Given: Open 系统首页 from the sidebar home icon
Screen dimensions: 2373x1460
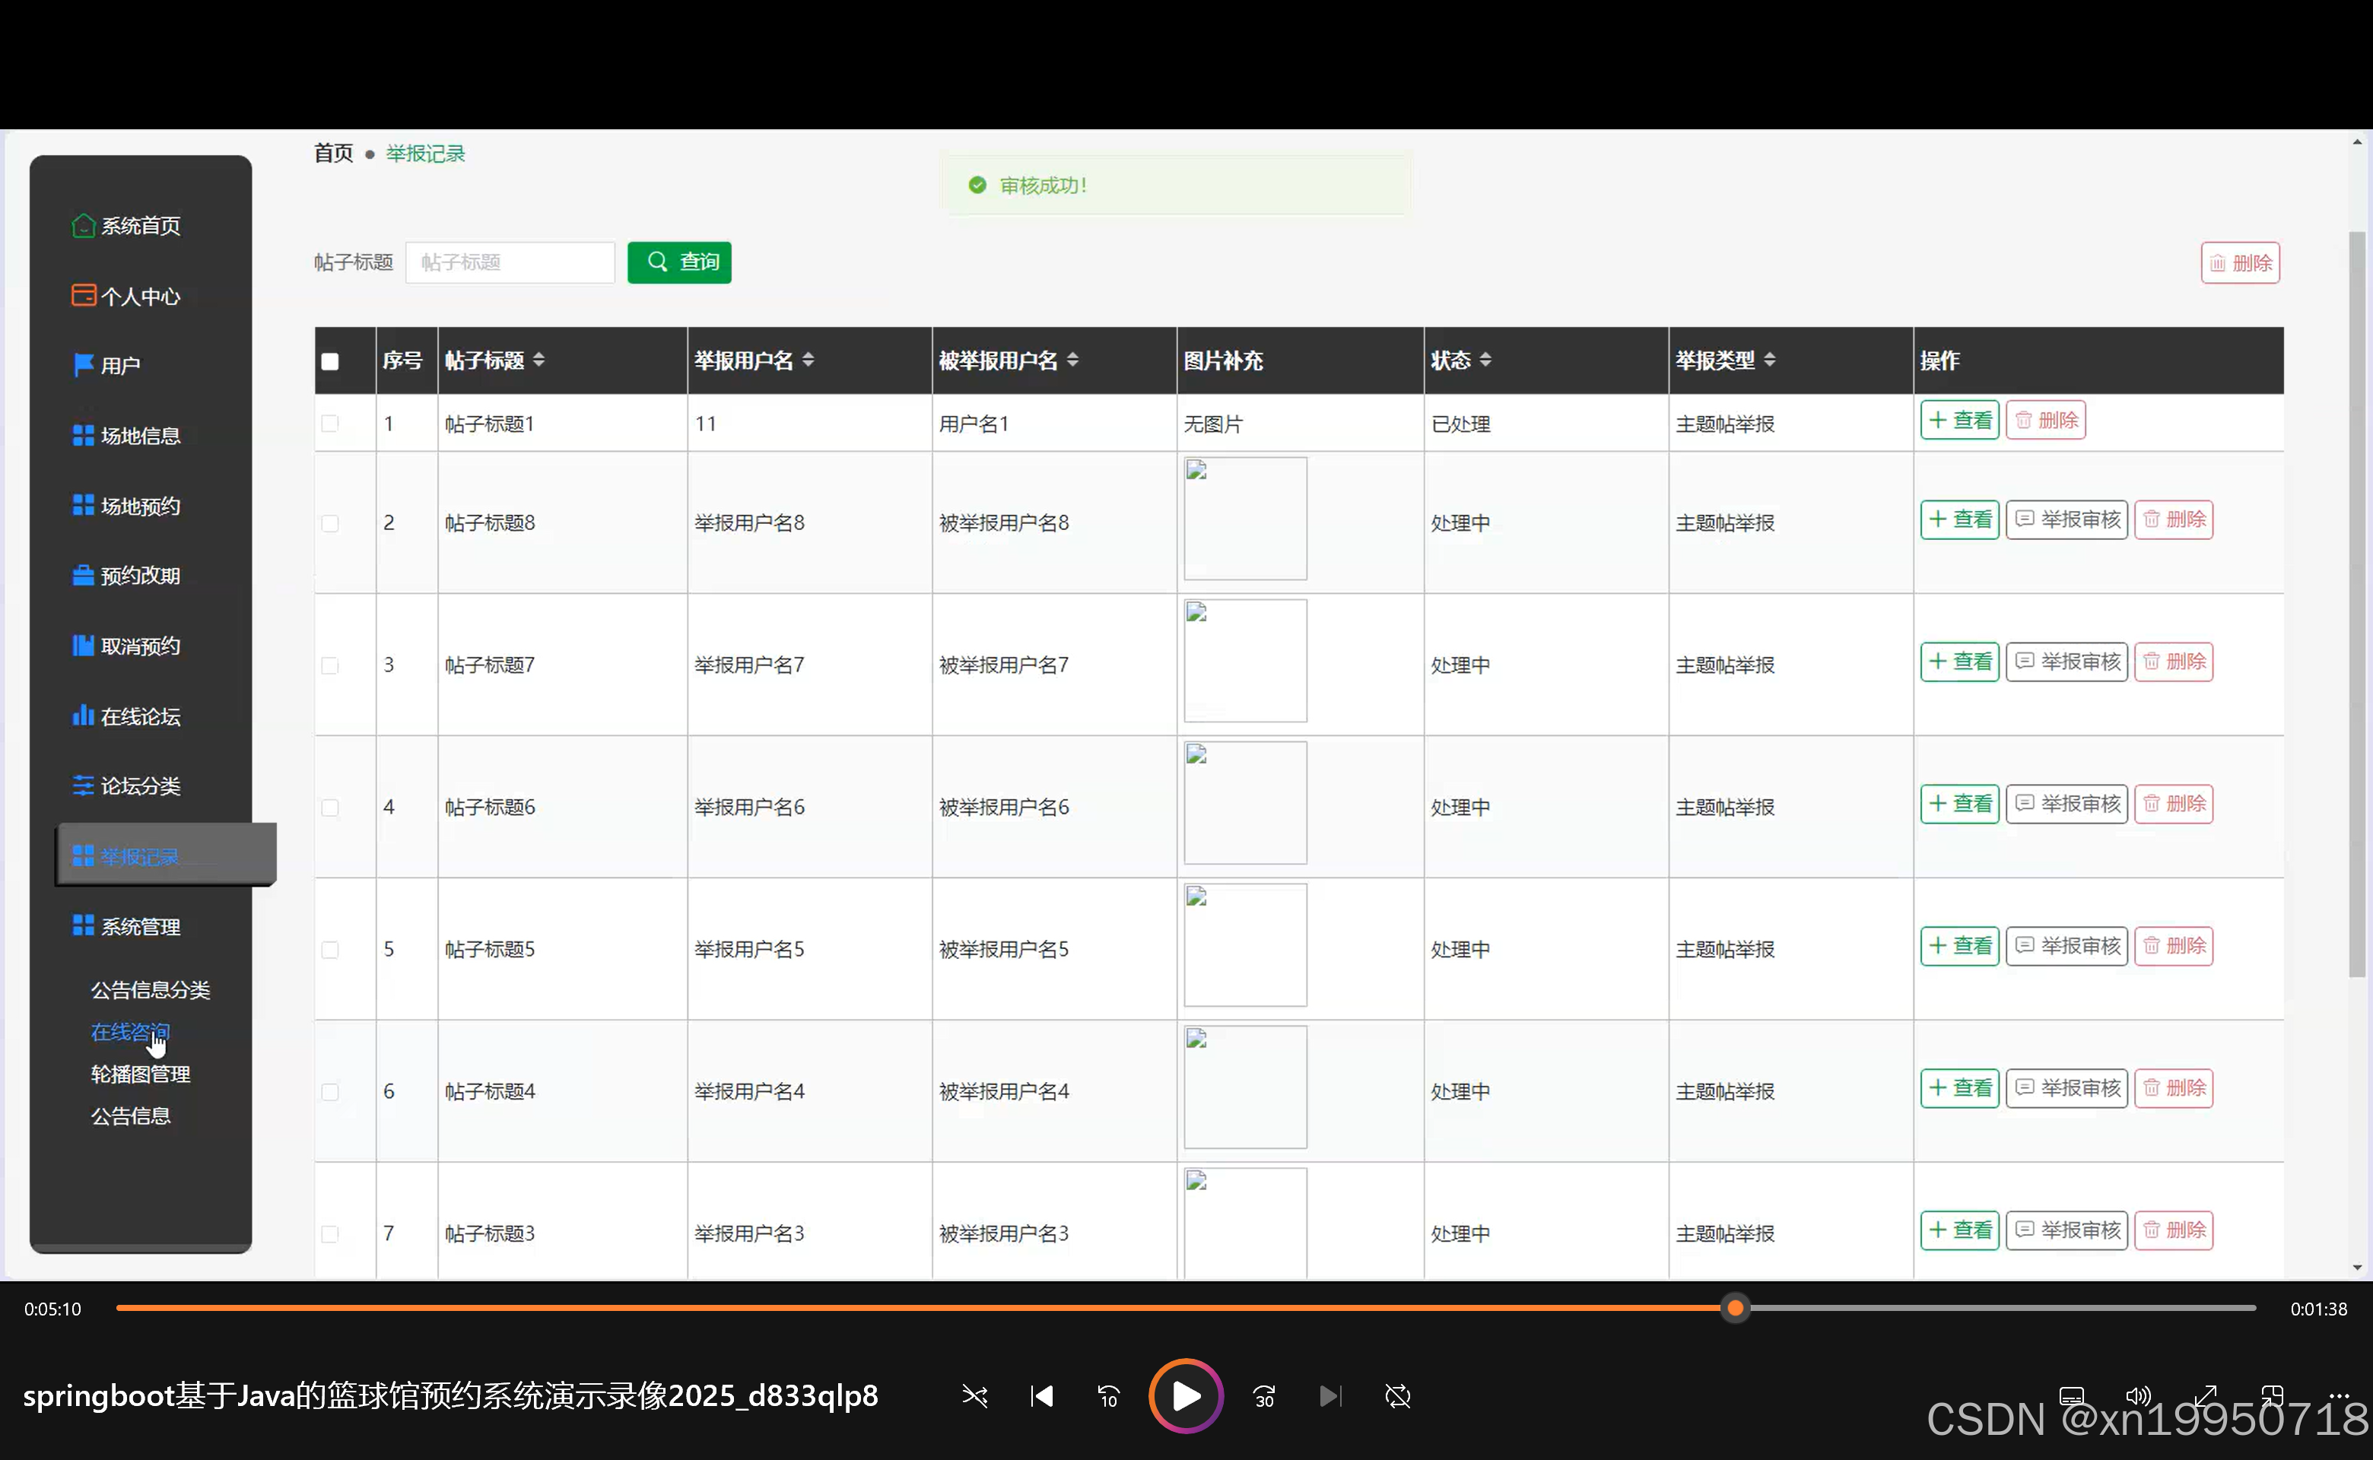Looking at the screenshot, I should tap(83, 225).
